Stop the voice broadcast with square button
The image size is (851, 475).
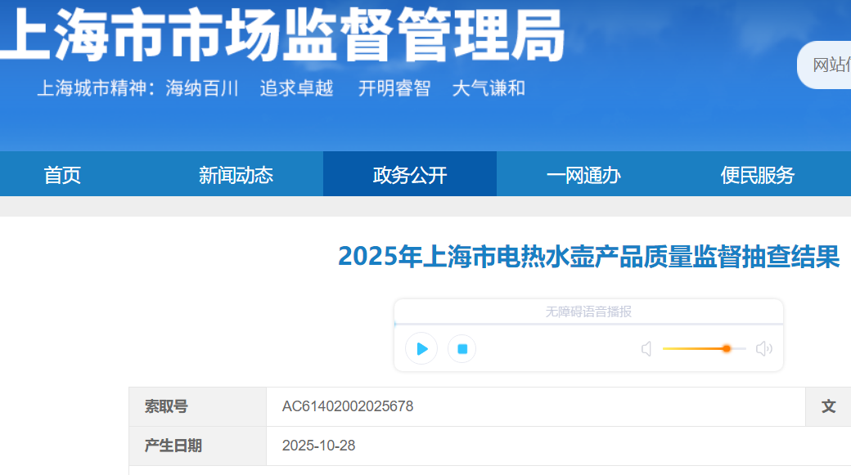tap(462, 349)
